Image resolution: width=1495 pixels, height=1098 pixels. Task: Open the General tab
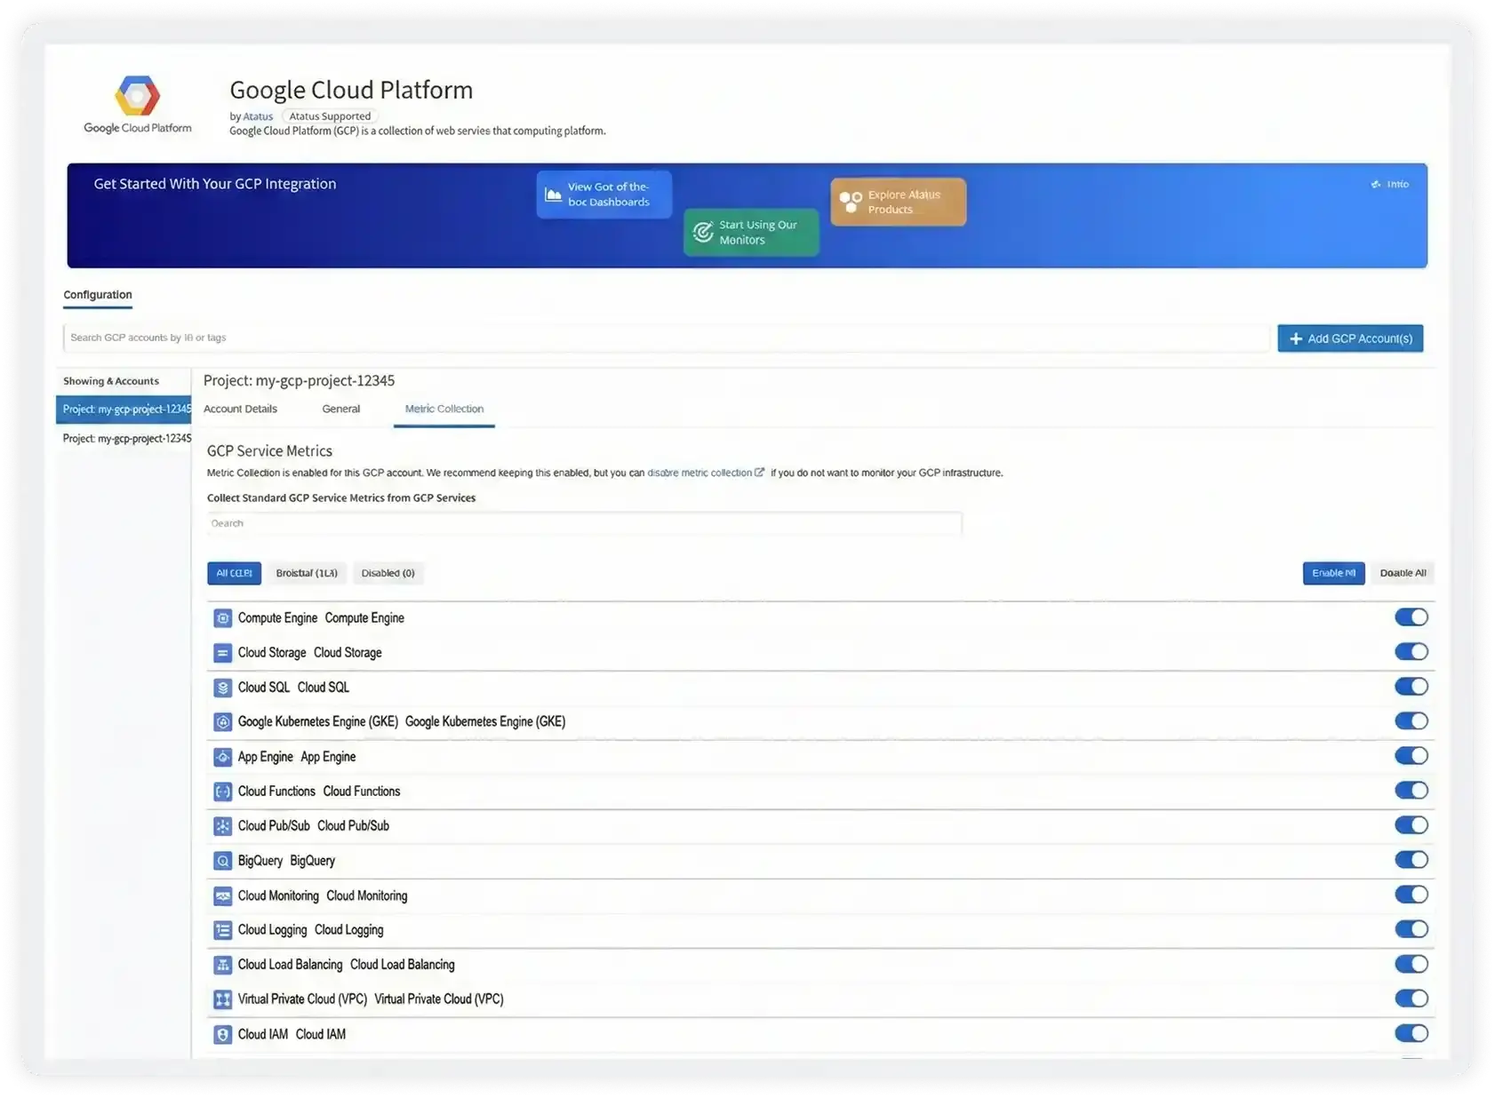(x=341, y=409)
